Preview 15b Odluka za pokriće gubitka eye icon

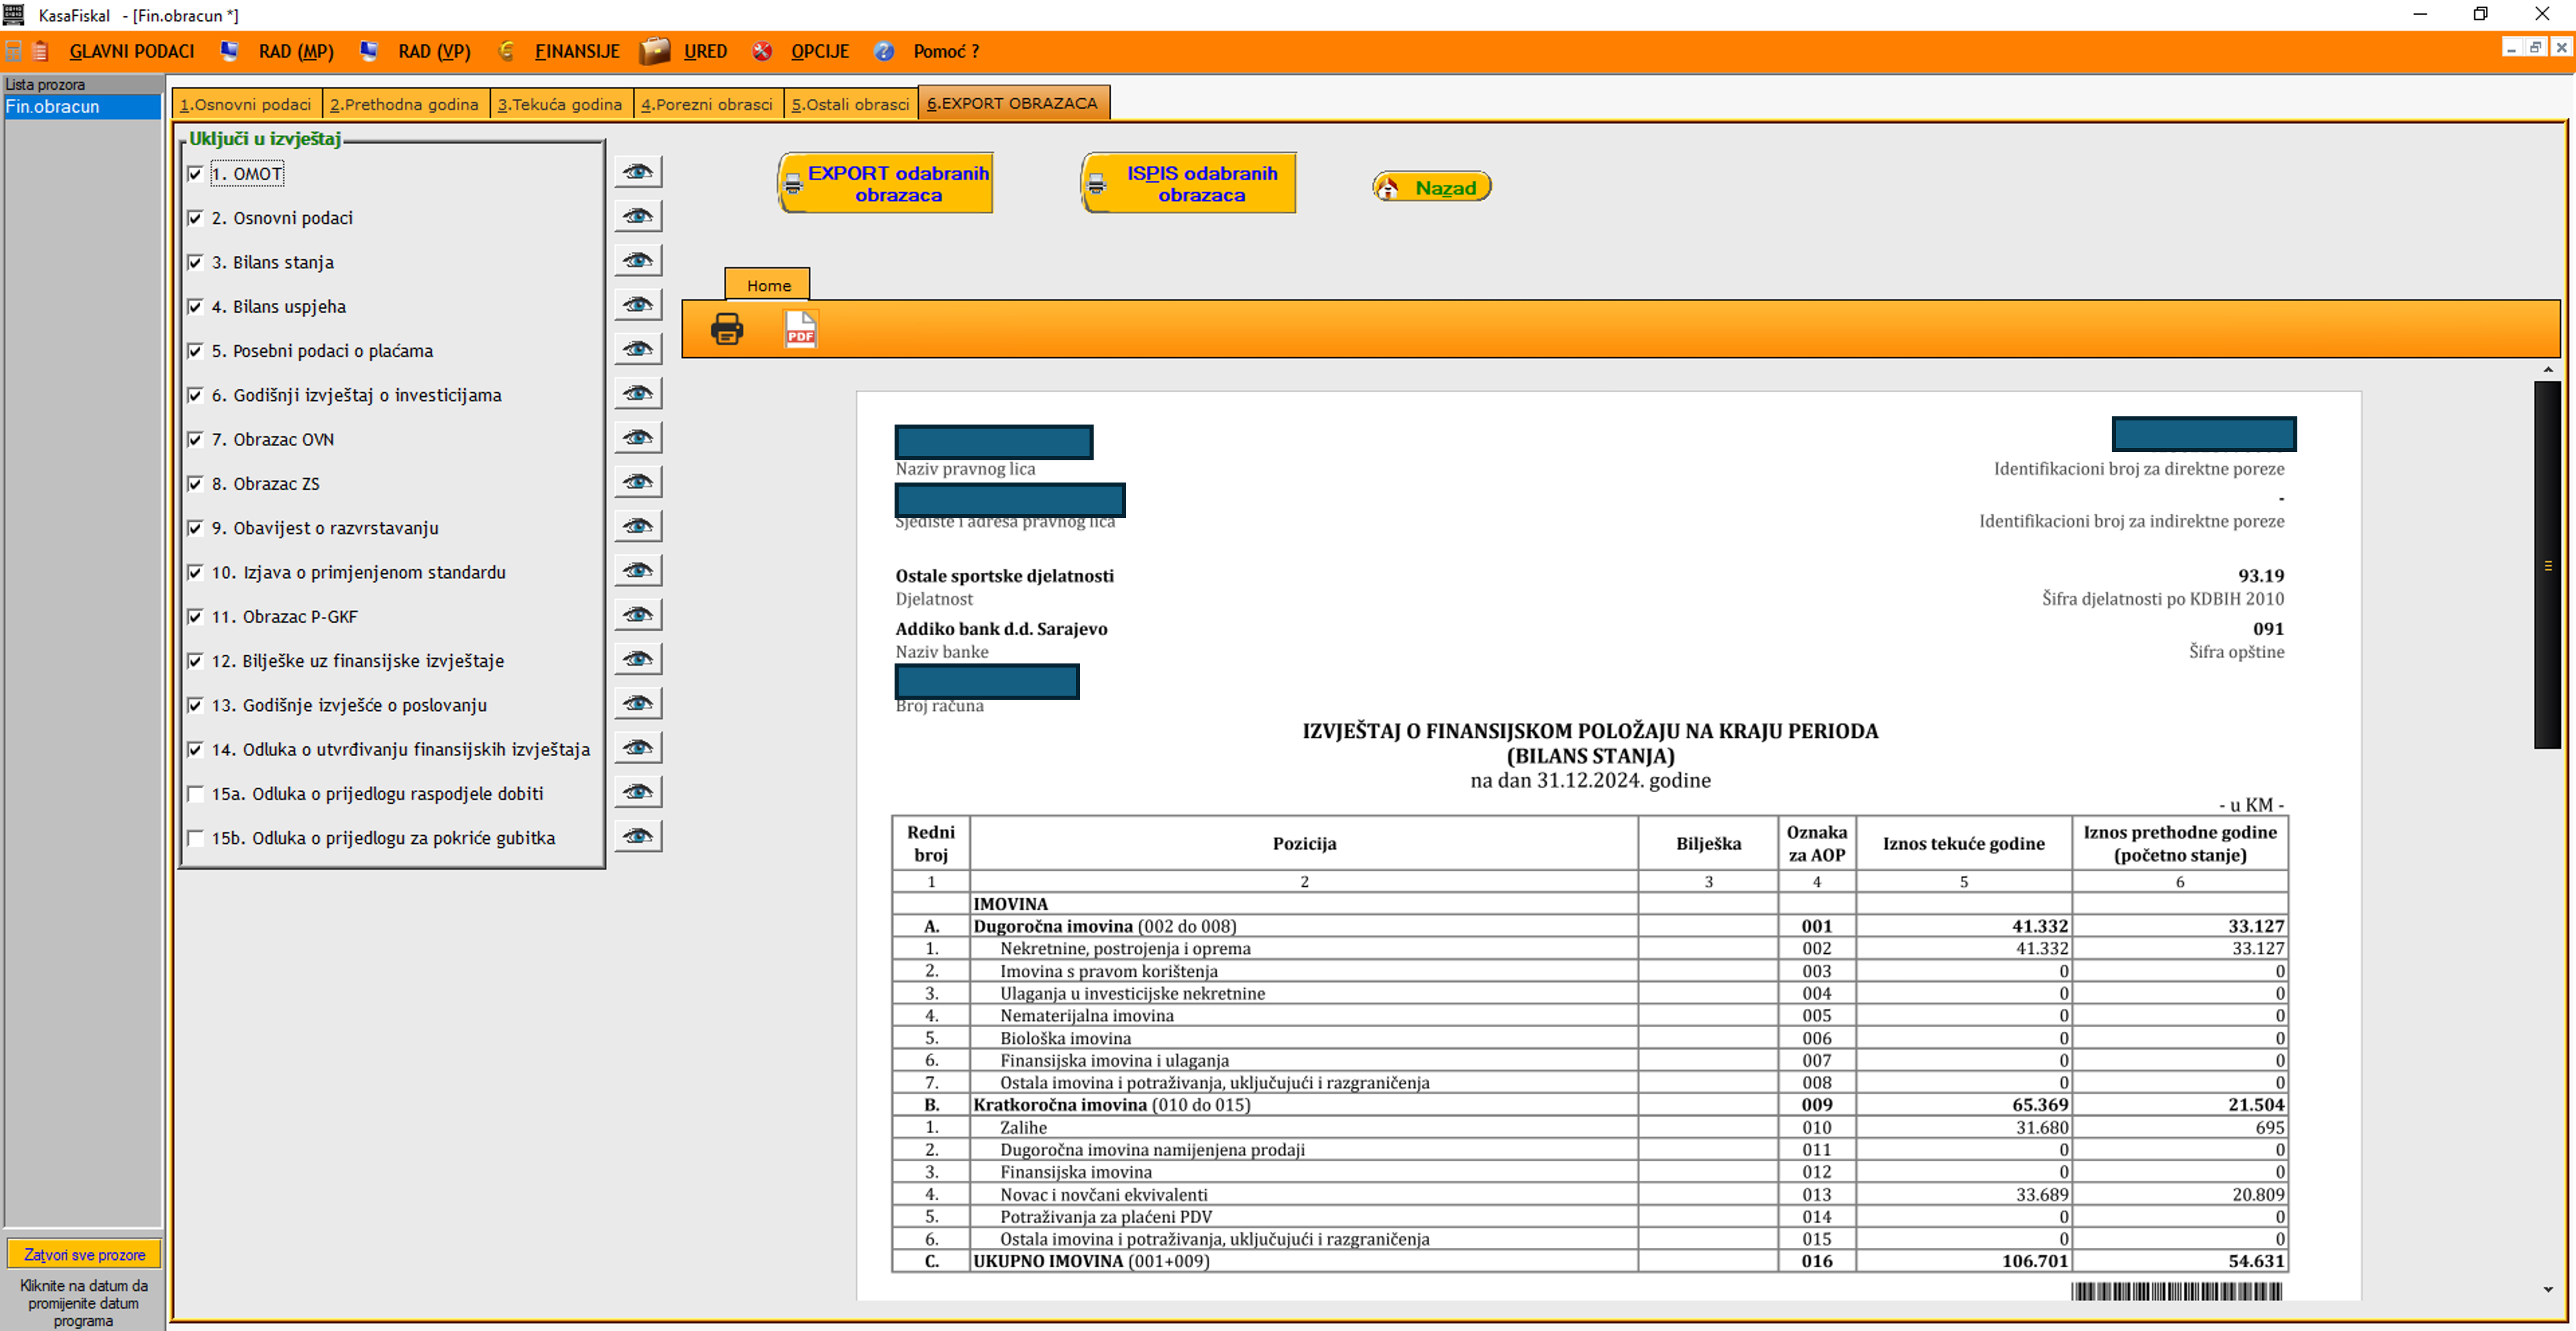coord(638,836)
